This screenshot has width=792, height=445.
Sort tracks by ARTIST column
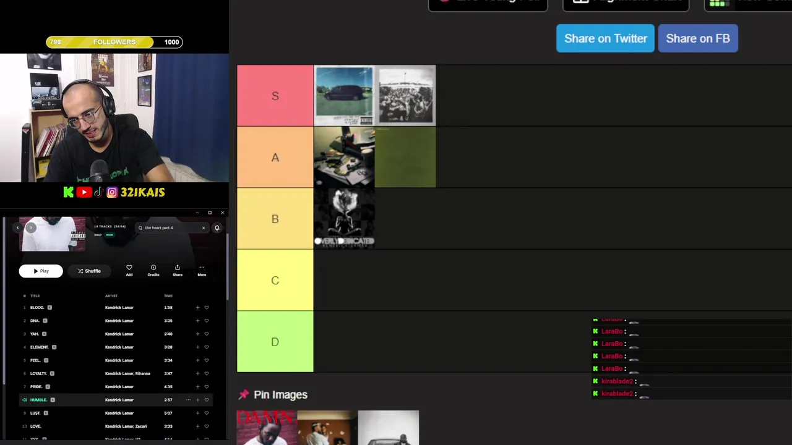coord(111,296)
